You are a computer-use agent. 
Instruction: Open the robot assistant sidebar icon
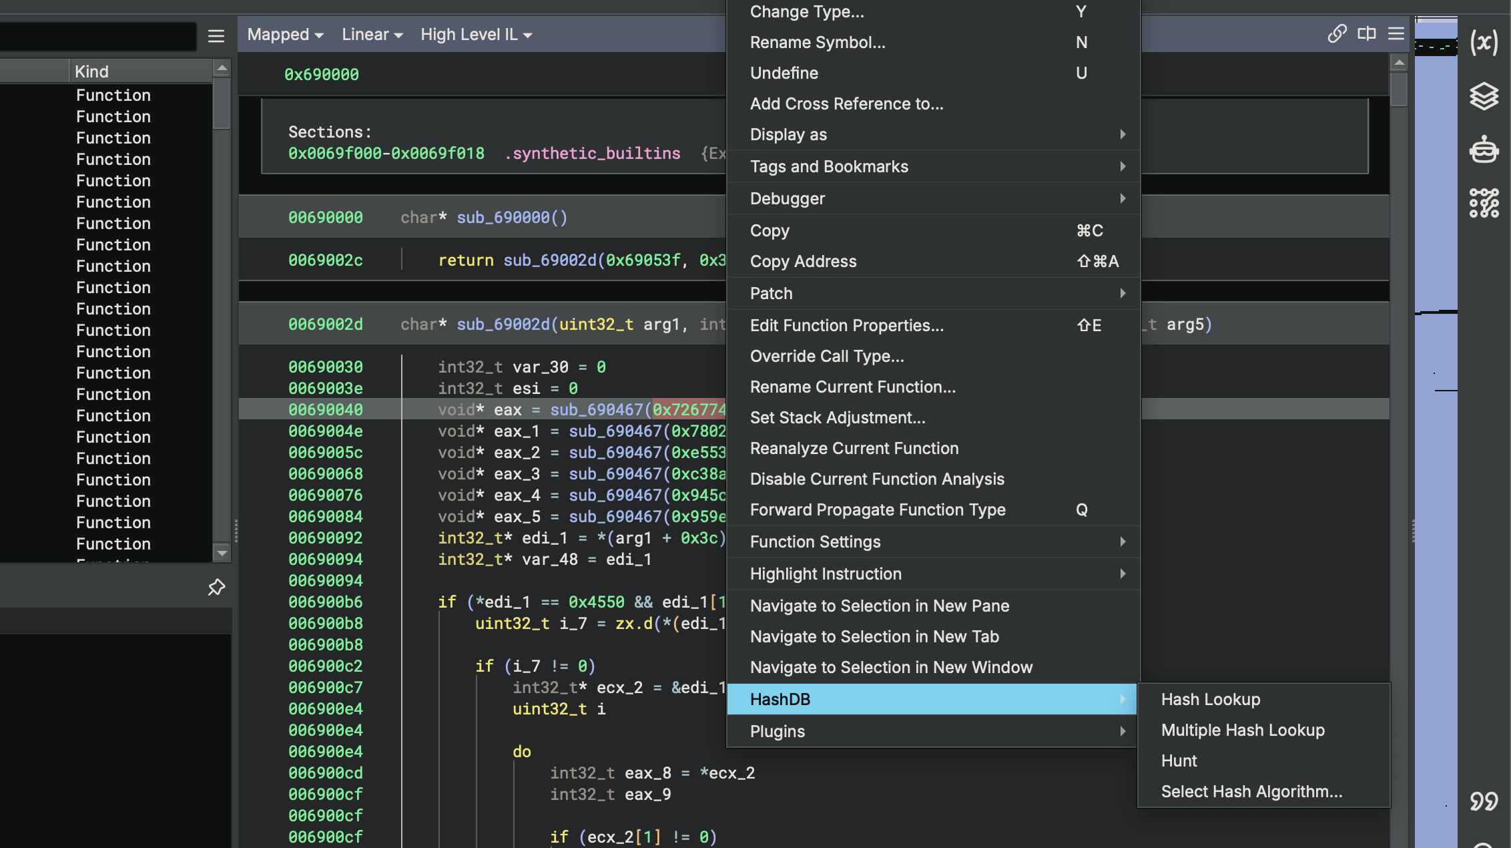point(1484,149)
